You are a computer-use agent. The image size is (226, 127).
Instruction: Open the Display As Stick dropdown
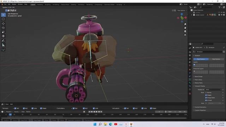click(213, 90)
